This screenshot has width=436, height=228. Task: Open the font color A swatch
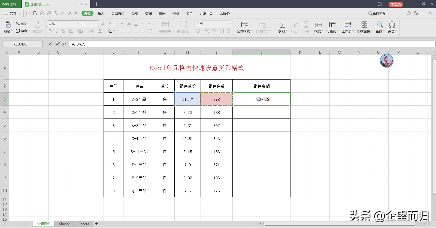[x=100, y=31]
